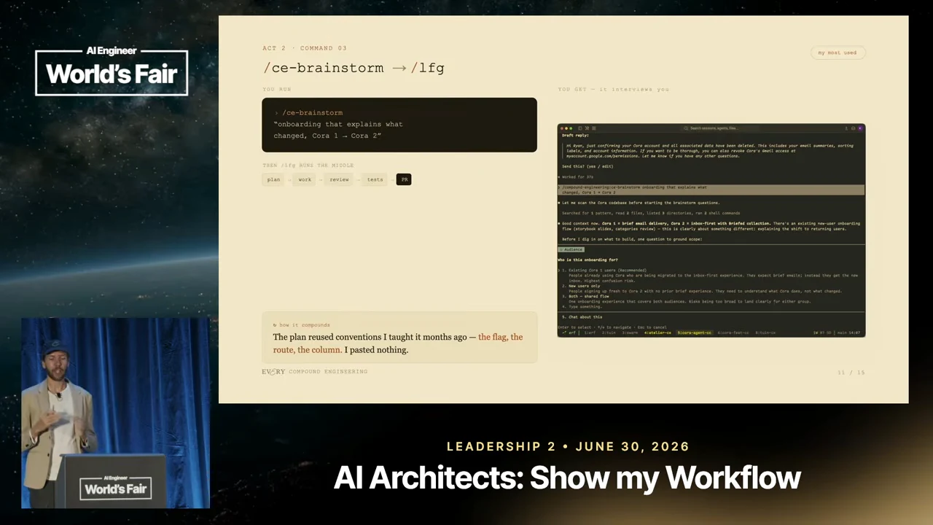Click the 'EVERY COMPOUND ENGINEERING' footer logo

pyautogui.click(x=315, y=372)
